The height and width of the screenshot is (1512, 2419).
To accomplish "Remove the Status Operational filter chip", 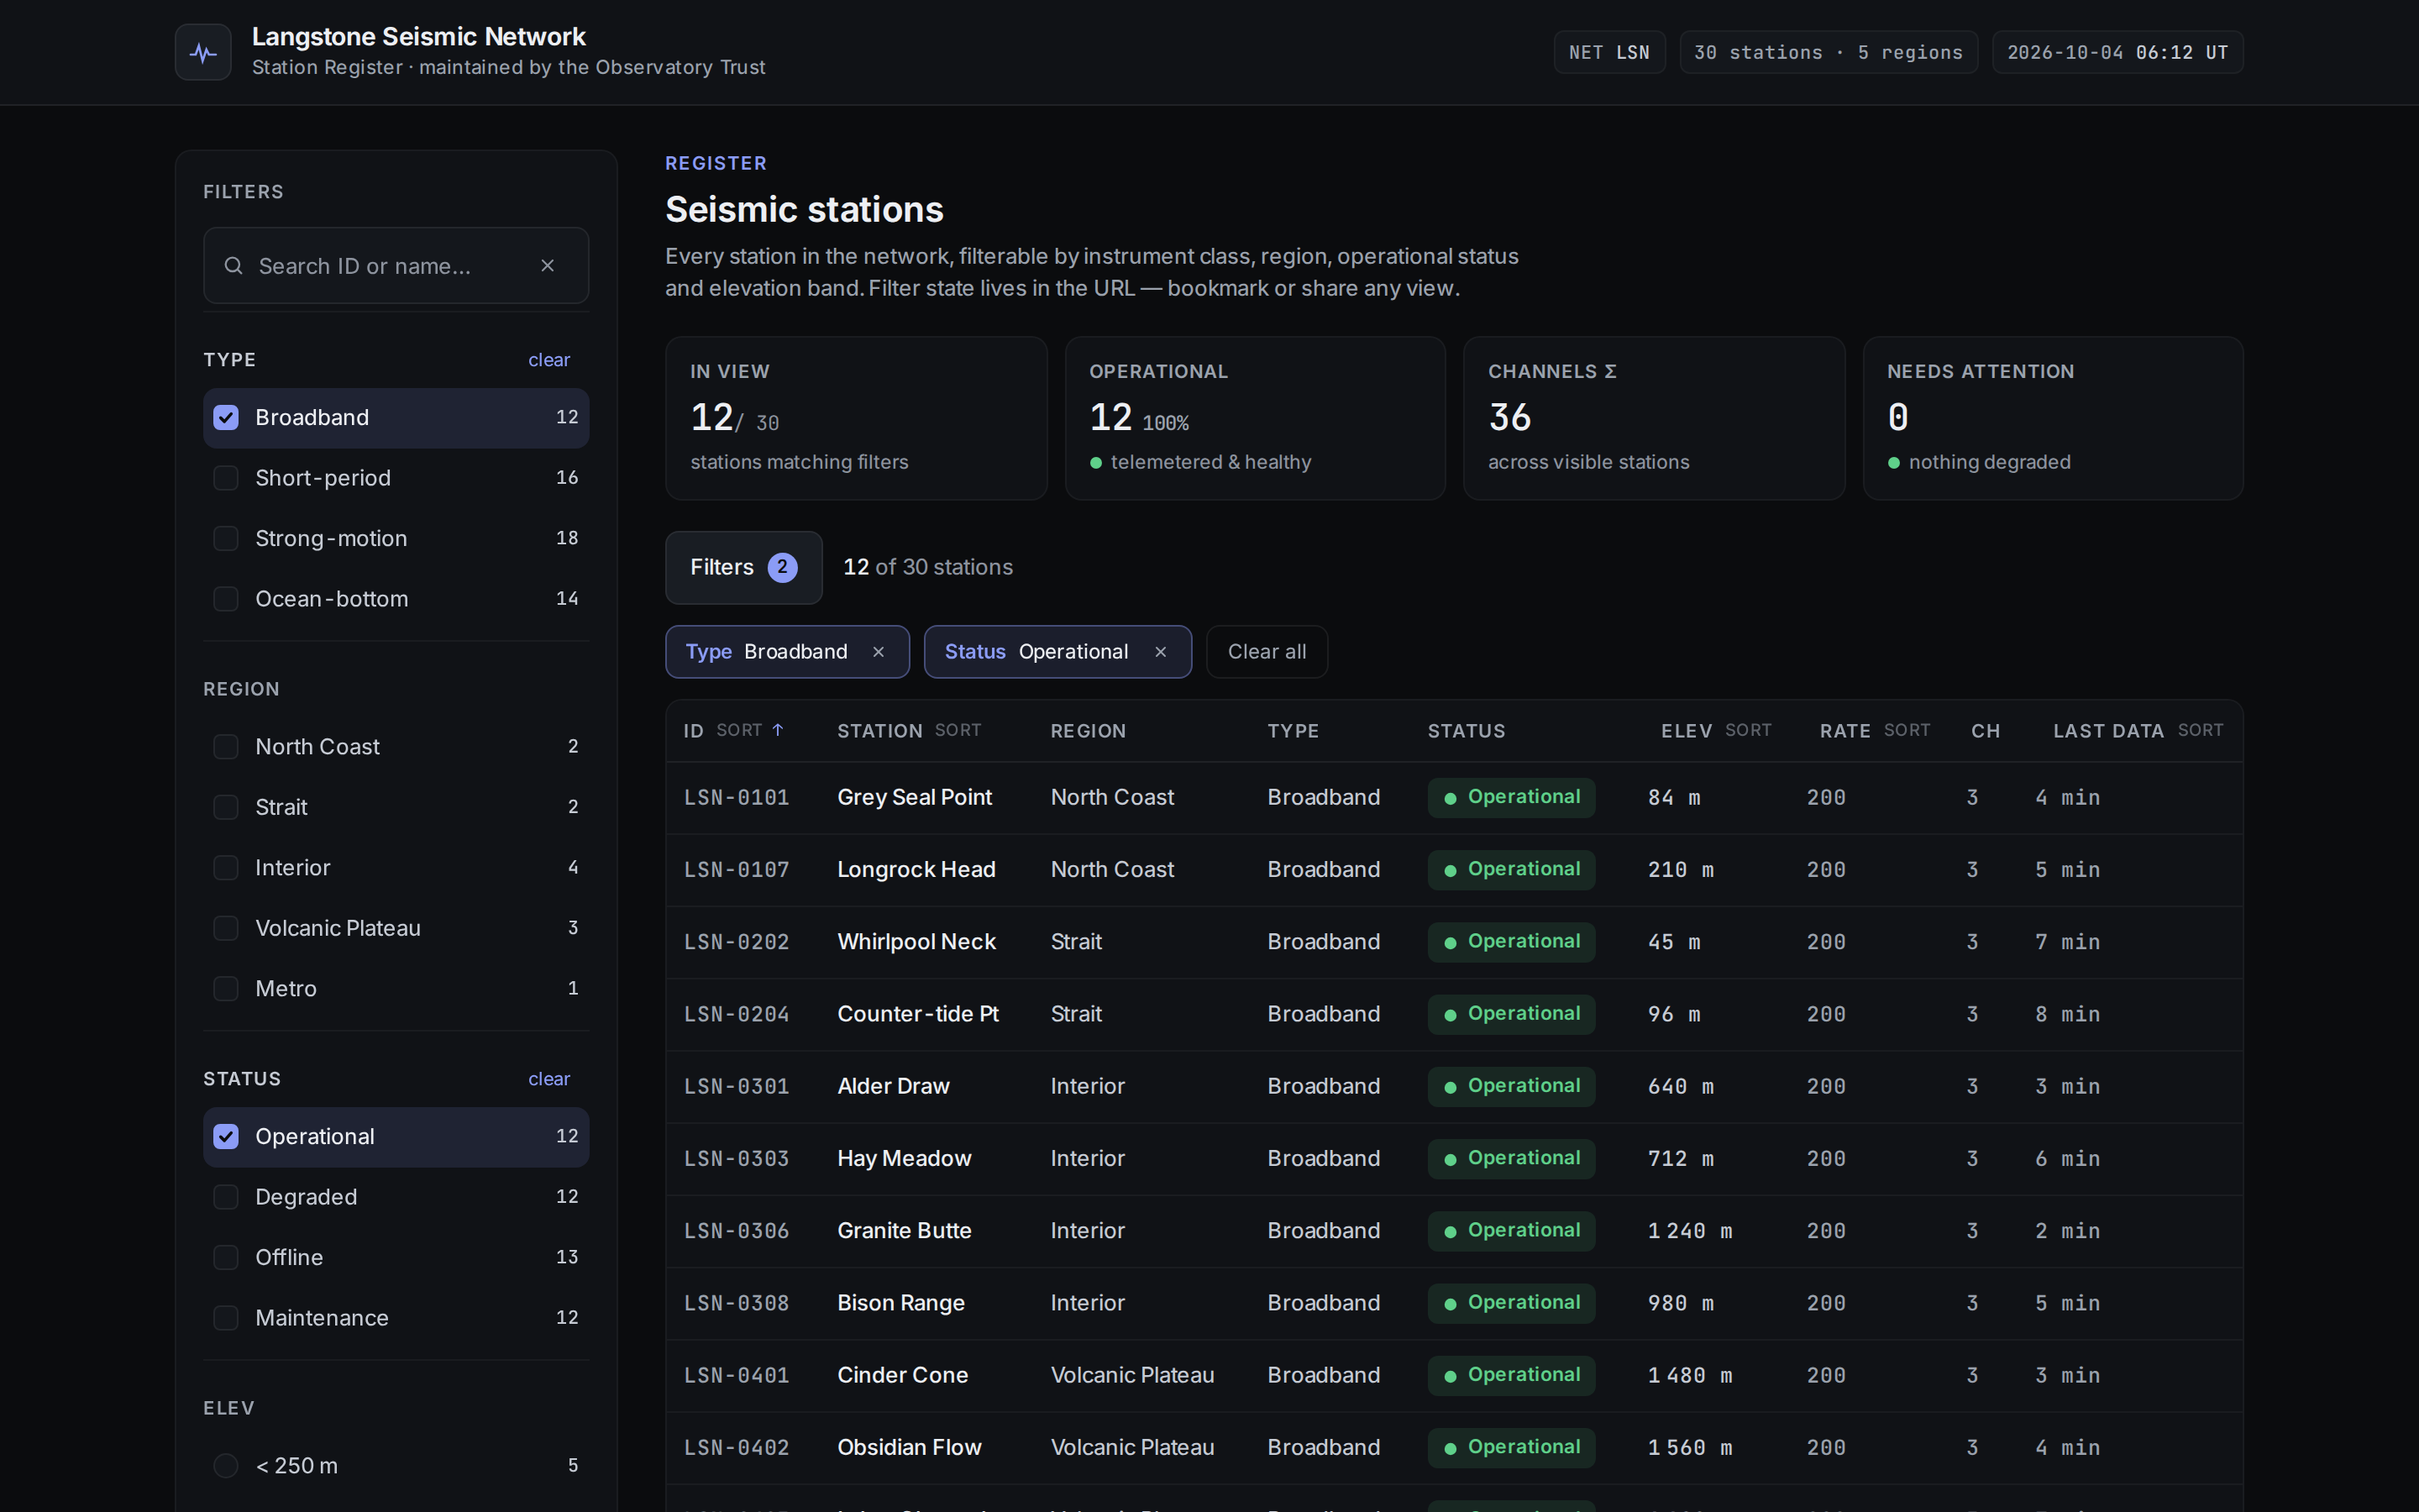I will [1161, 652].
